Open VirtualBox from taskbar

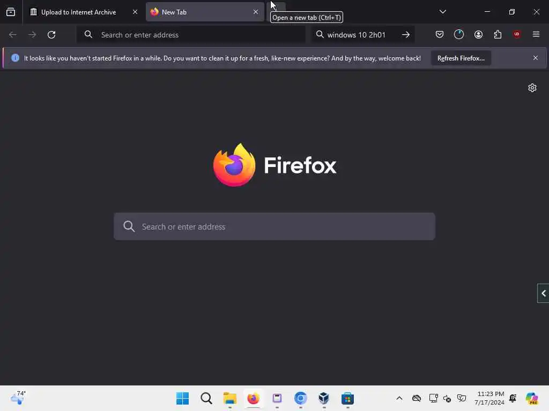coord(324,398)
